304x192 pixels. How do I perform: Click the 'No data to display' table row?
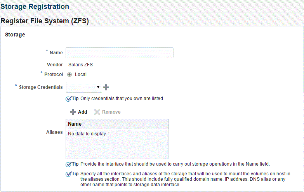coord(87,134)
